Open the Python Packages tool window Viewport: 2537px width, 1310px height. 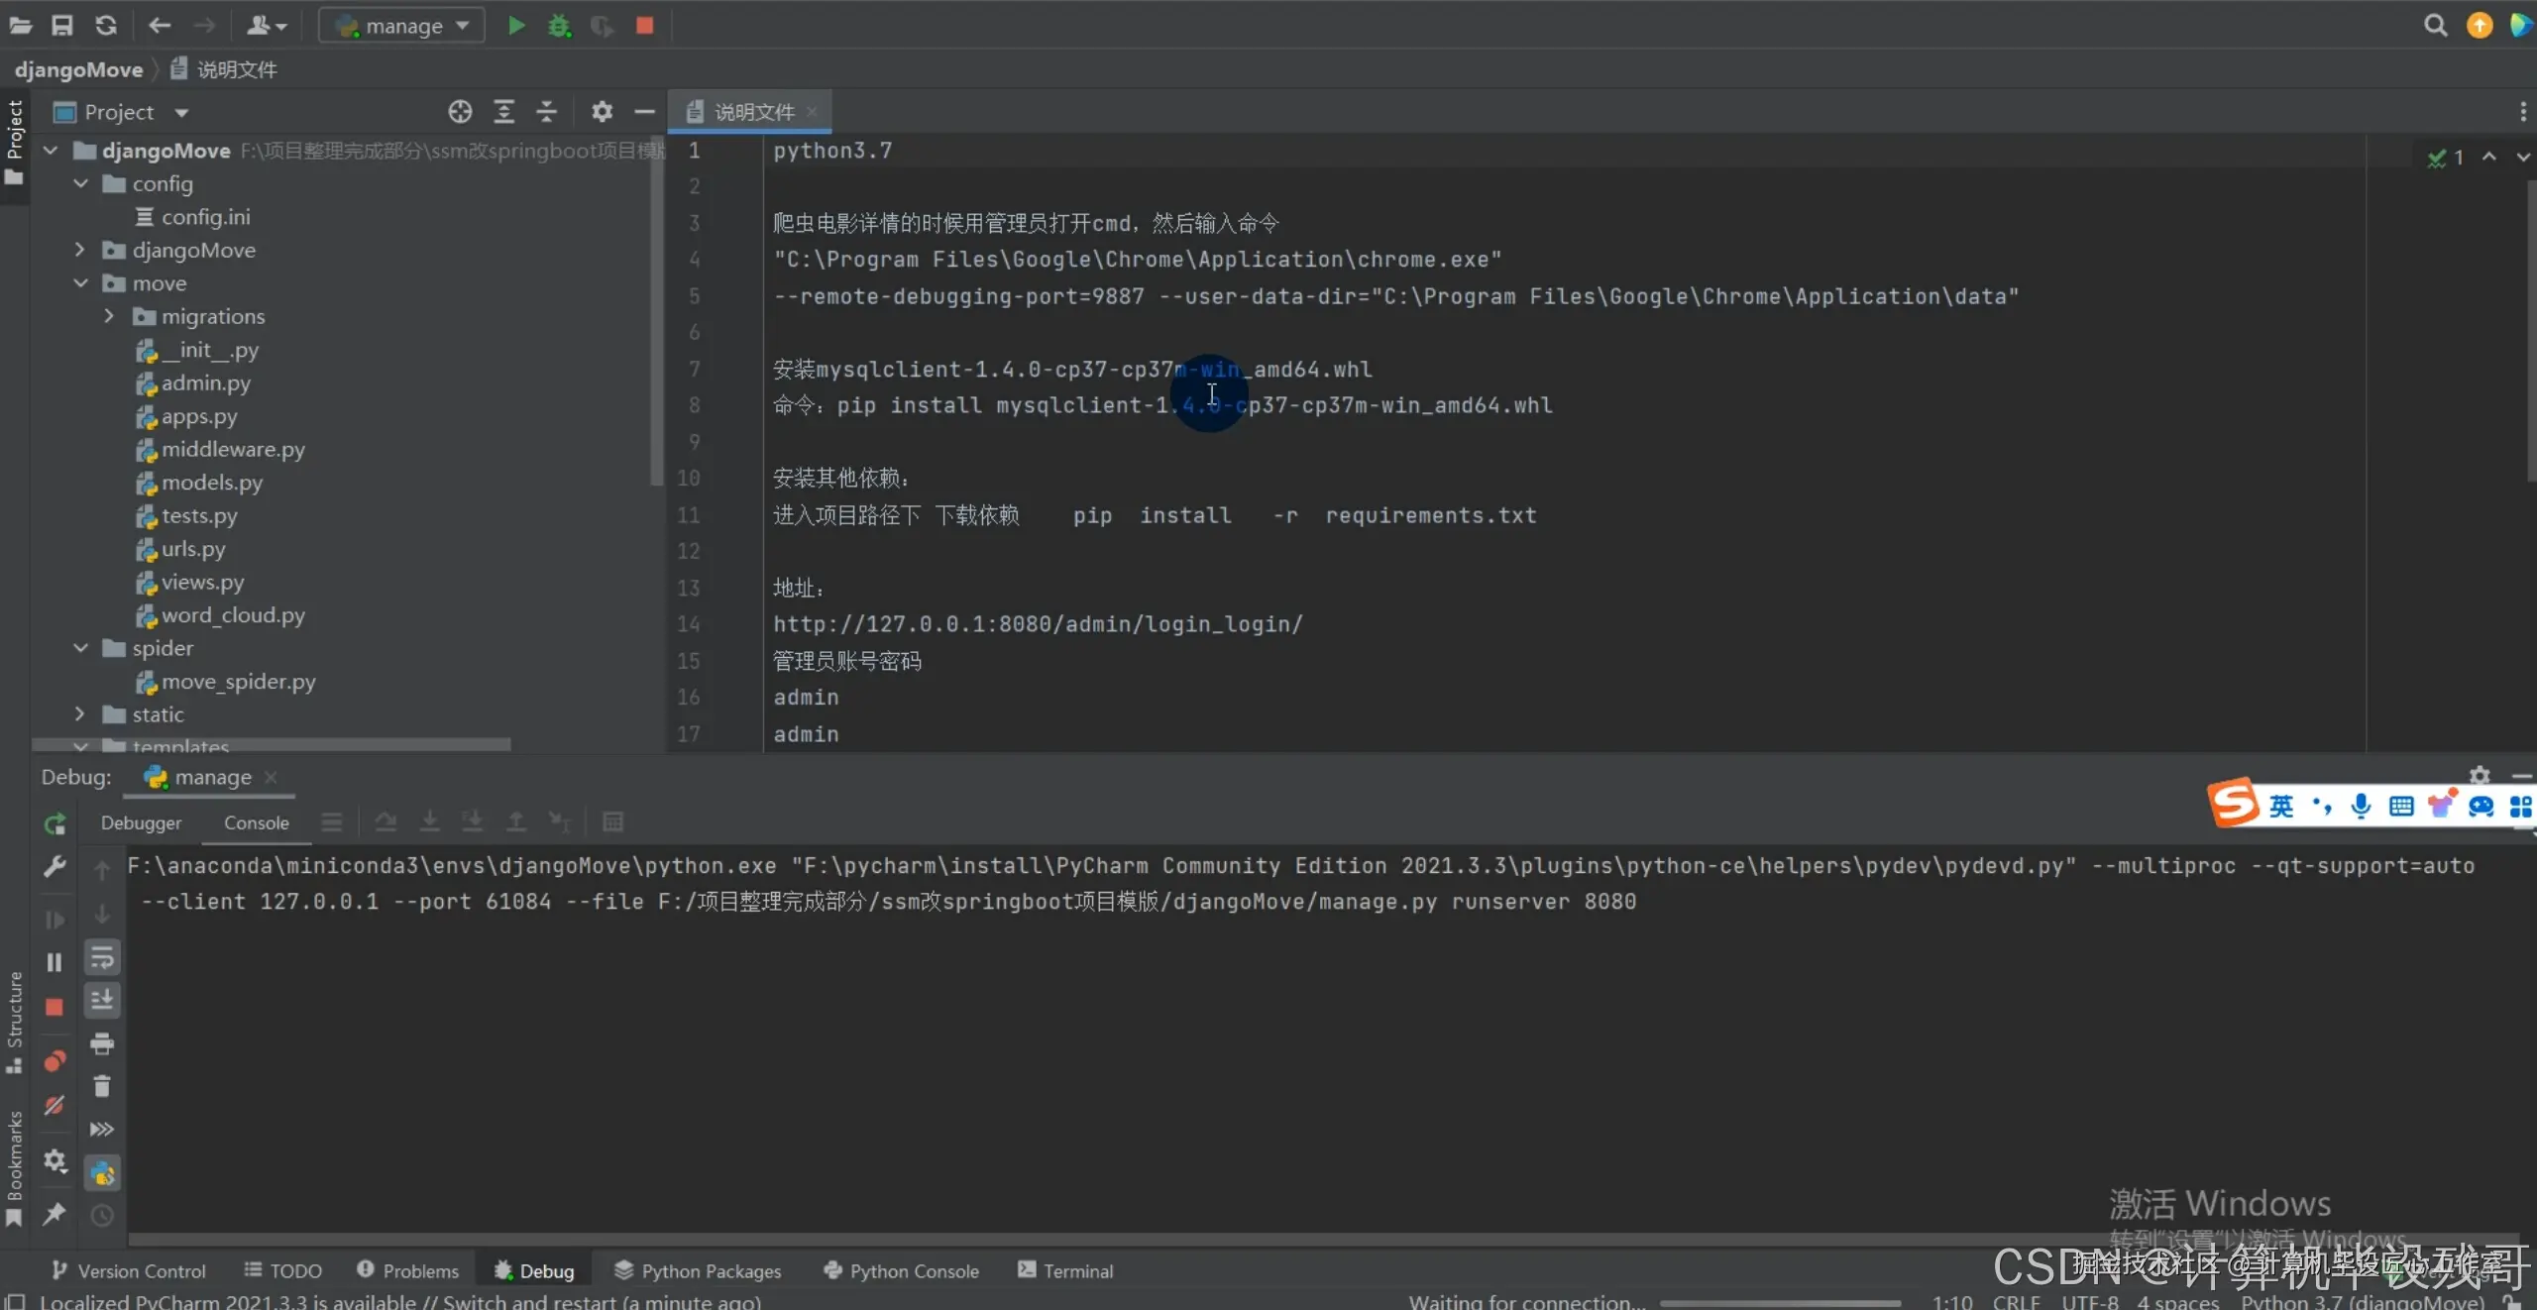coord(698,1271)
